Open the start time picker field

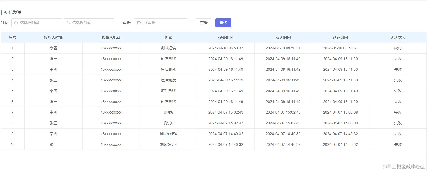(37, 23)
